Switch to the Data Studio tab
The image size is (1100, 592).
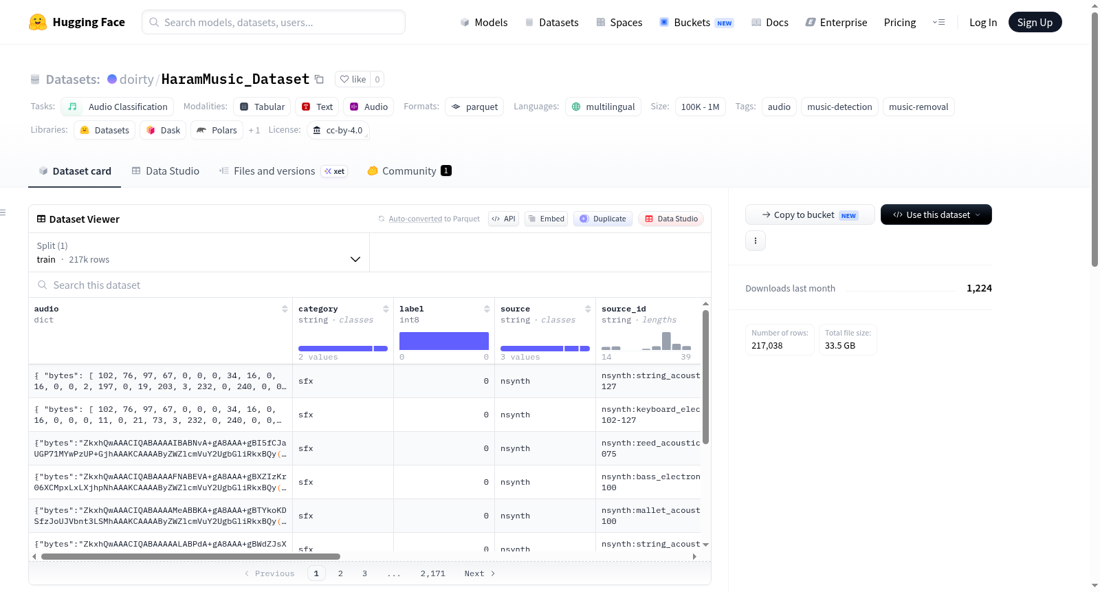click(x=165, y=171)
